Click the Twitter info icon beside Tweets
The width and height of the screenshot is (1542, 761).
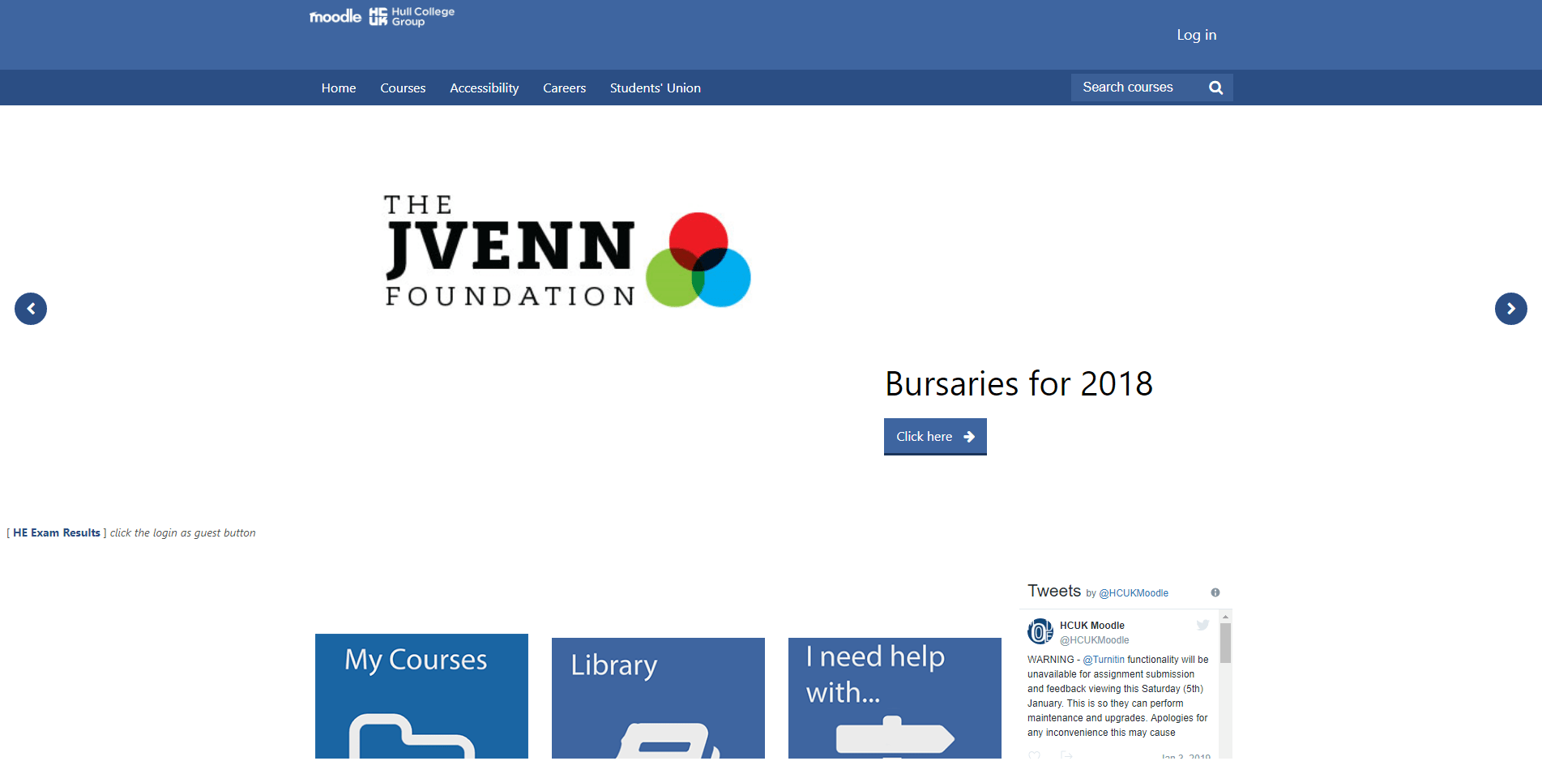tap(1215, 592)
